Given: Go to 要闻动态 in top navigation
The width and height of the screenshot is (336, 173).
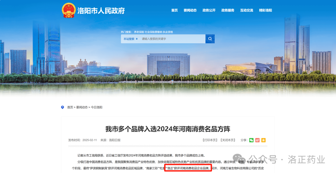Looking at the screenshot, I should click(x=190, y=10).
